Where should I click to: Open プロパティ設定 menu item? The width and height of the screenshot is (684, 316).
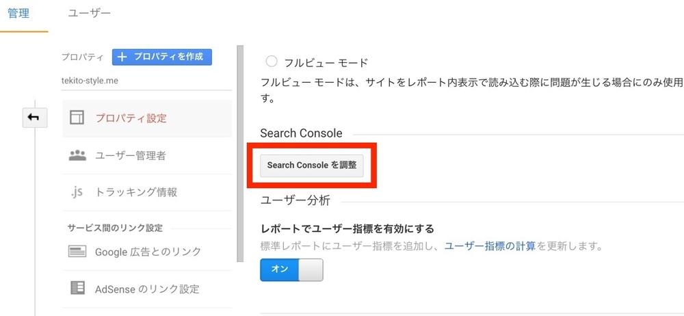coord(147,118)
